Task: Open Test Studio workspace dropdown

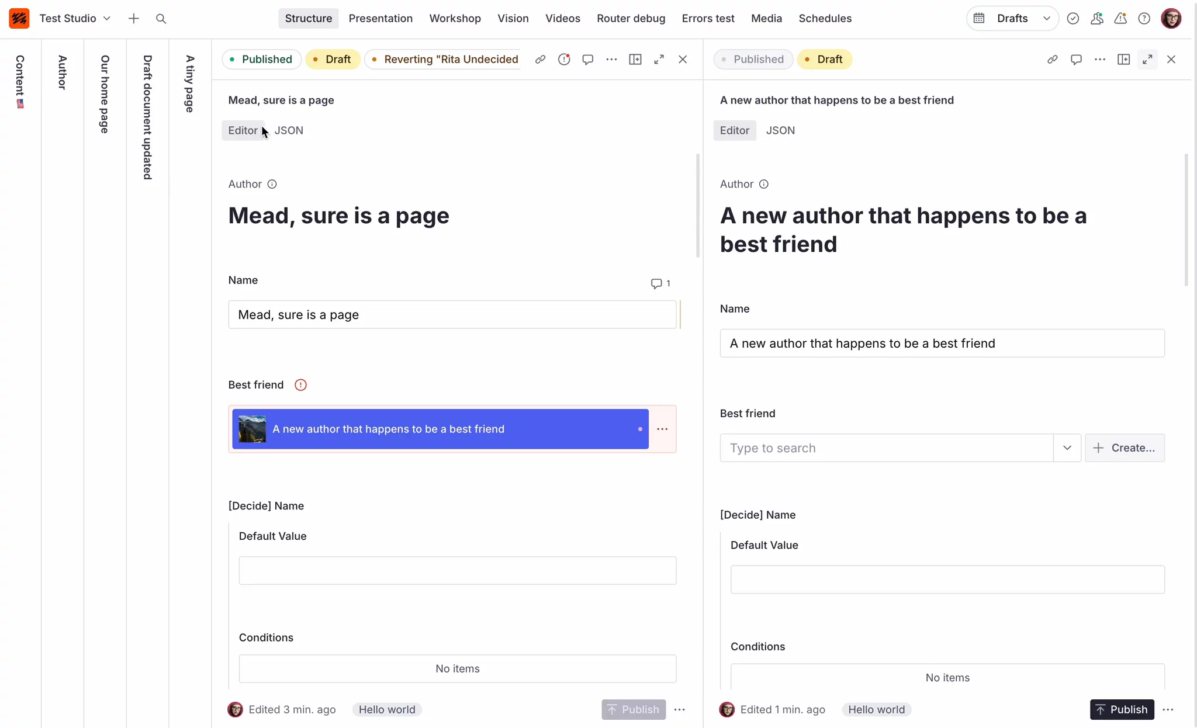Action: (x=74, y=18)
